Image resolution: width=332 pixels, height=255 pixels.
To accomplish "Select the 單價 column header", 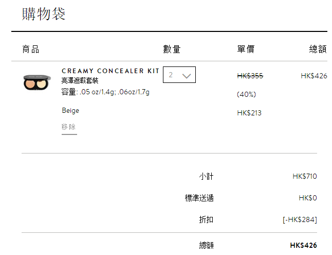I will coord(246,49).
